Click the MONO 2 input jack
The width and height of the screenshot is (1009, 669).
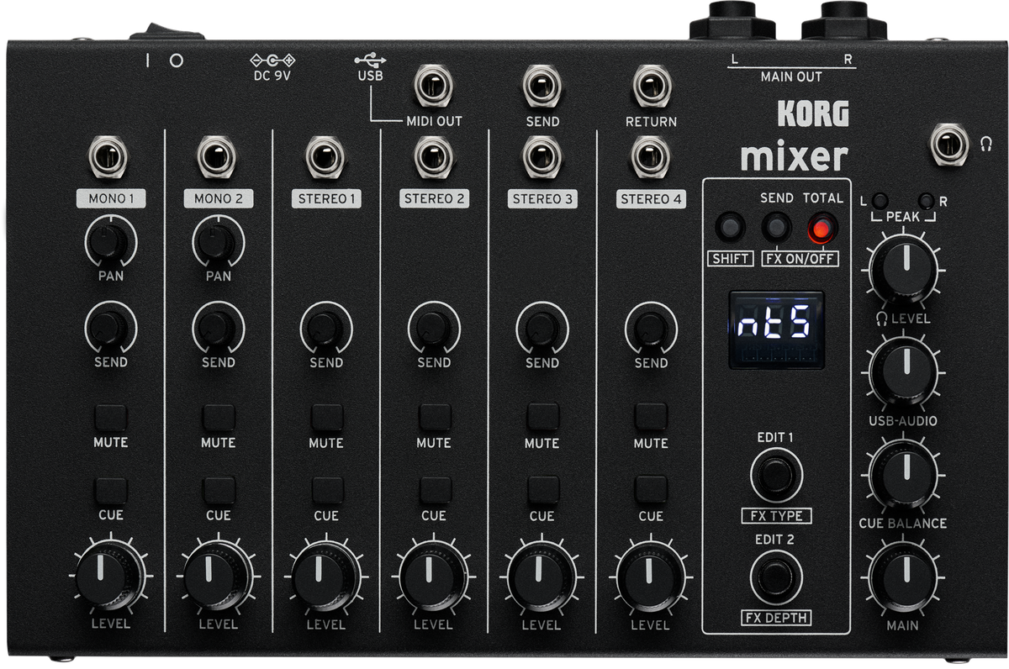[217, 157]
